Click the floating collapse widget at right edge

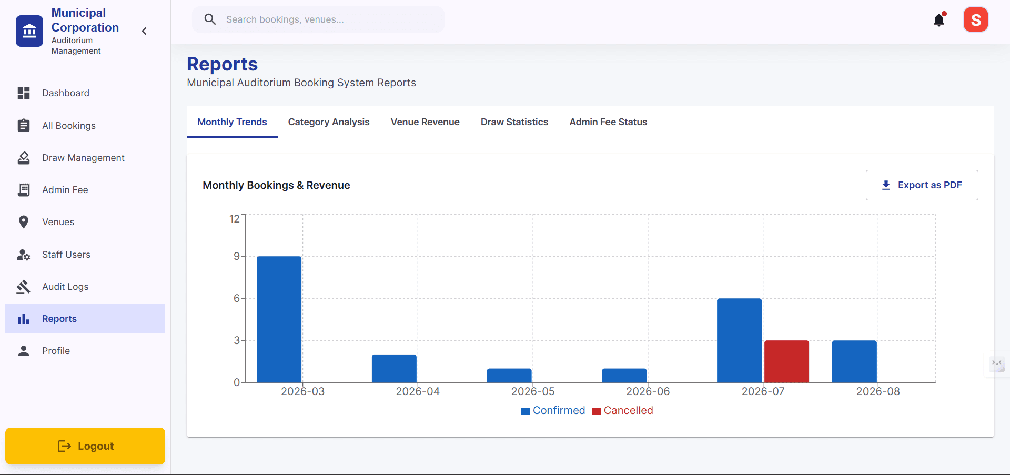[x=997, y=363]
